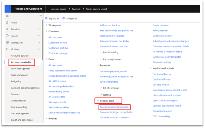Collapse the Modules section chevron
The width and height of the screenshot is (205, 128).
pos(39,49)
